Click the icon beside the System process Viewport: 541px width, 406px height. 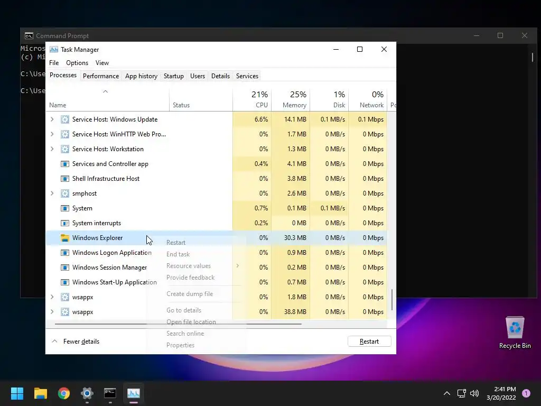[65, 208]
